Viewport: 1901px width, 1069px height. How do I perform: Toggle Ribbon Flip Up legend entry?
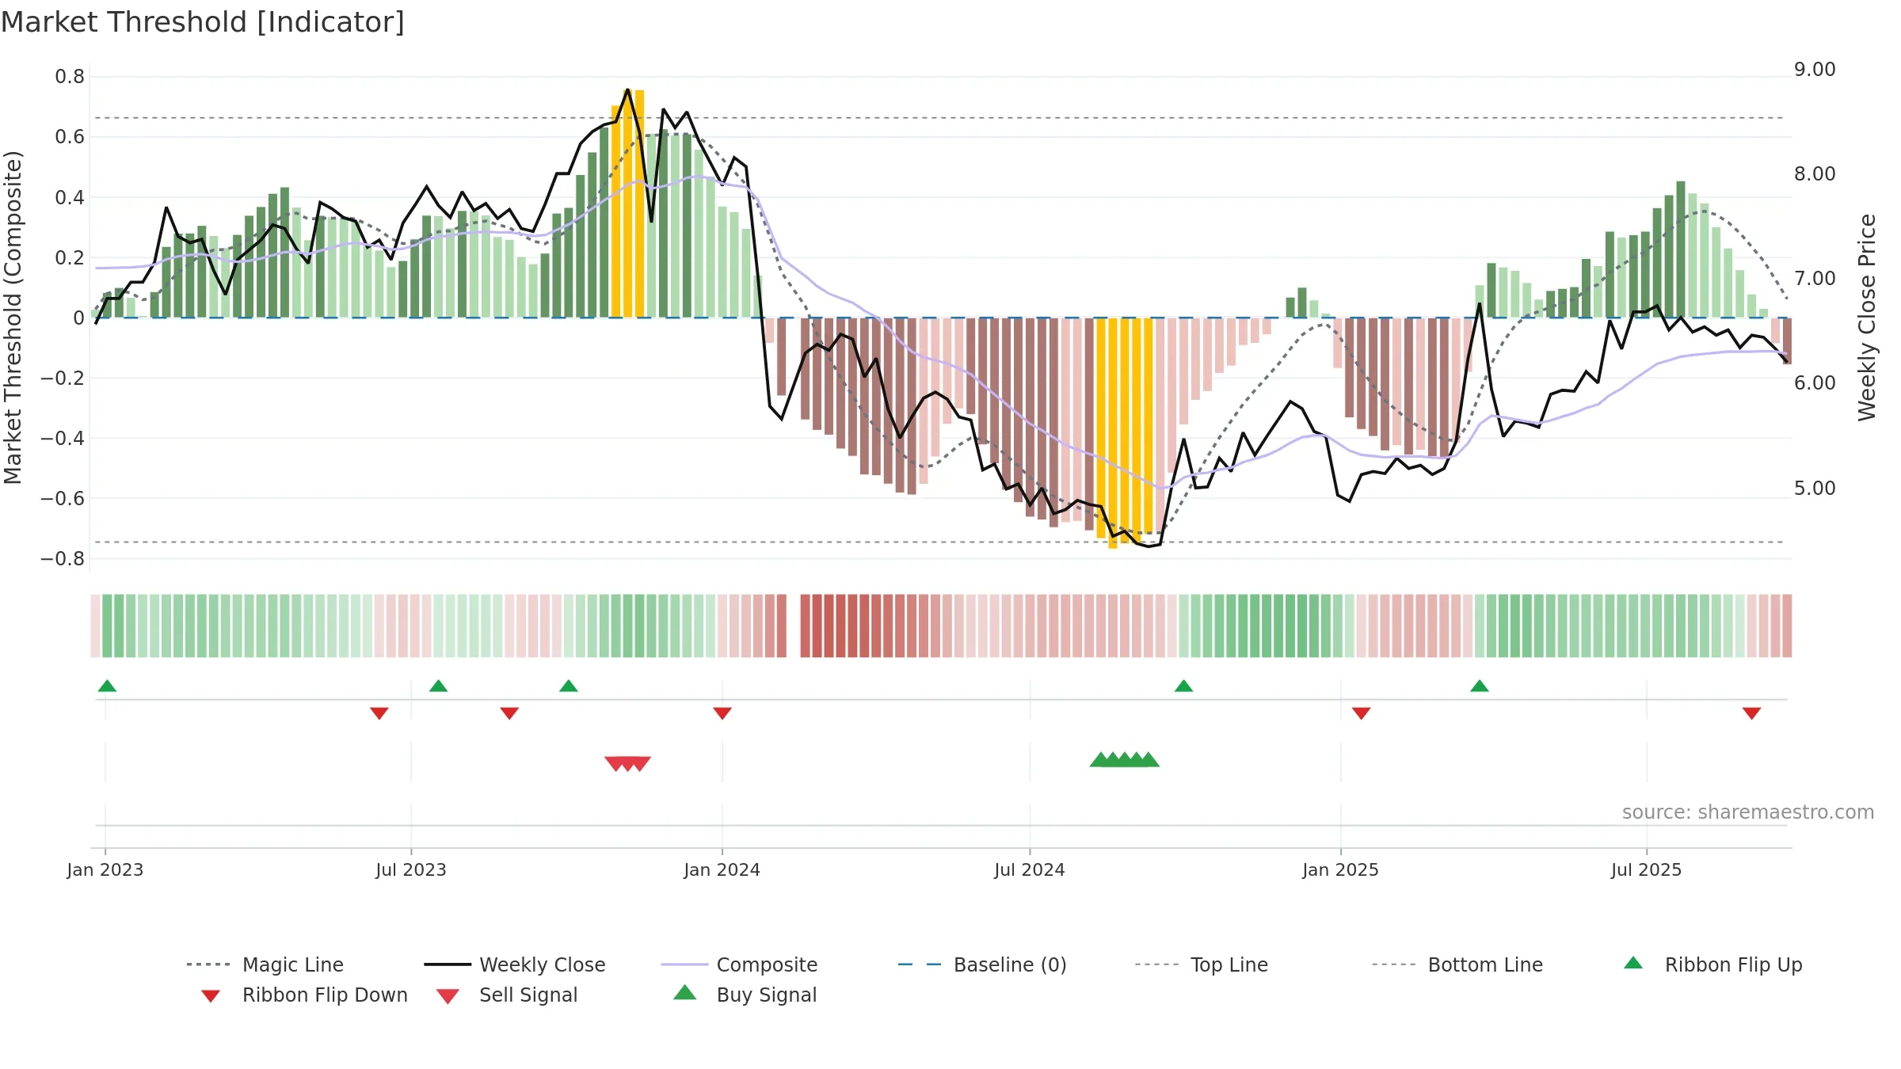(x=1712, y=964)
